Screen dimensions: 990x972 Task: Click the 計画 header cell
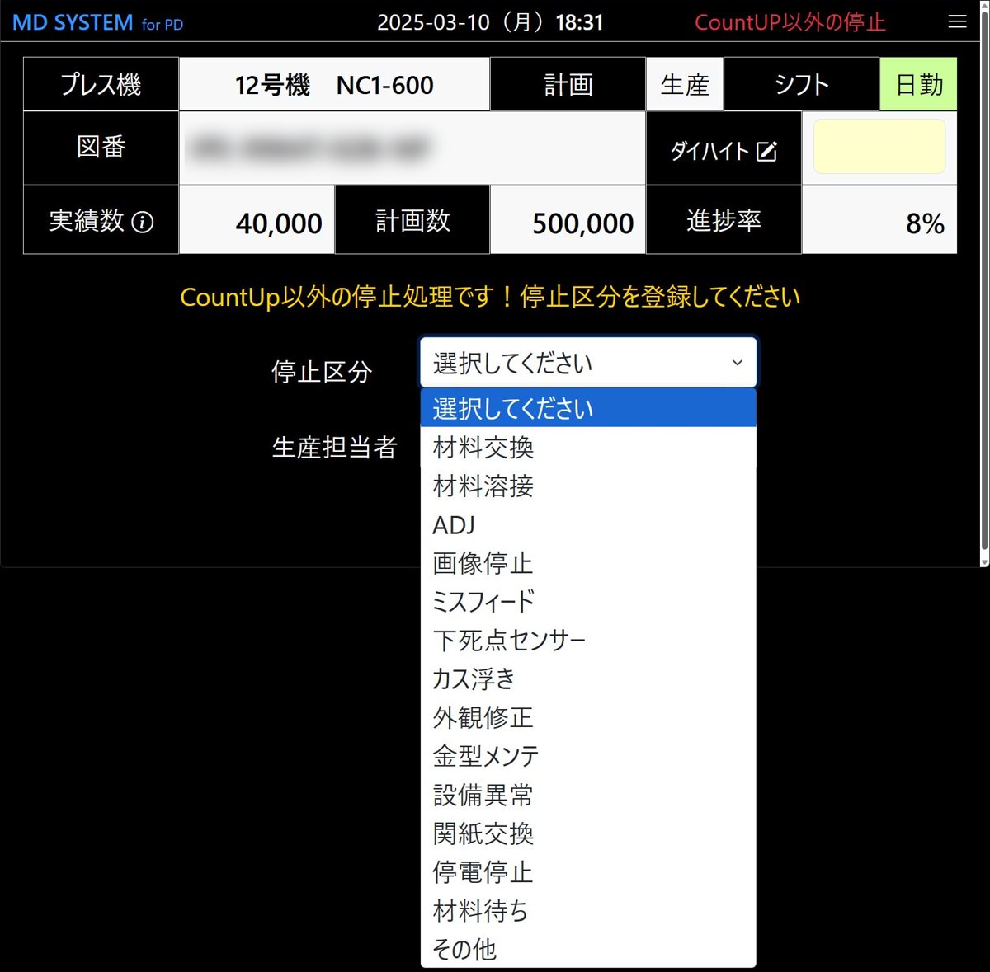(568, 84)
